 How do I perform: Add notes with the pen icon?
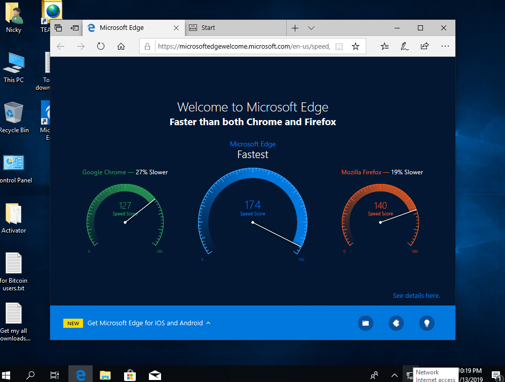[x=405, y=47]
